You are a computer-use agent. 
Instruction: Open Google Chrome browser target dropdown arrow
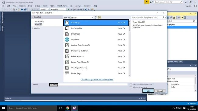[x=83, y=9]
